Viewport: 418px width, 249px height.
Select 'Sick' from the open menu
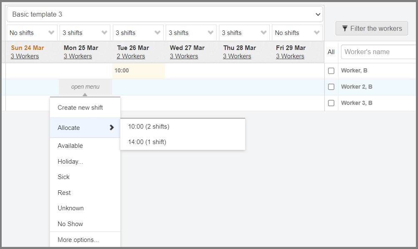(63, 177)
